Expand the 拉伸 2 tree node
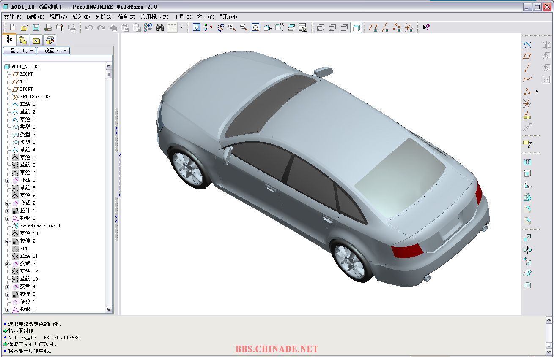The height and width of the screenshot is (357, 554). click(x=7, y=241)
